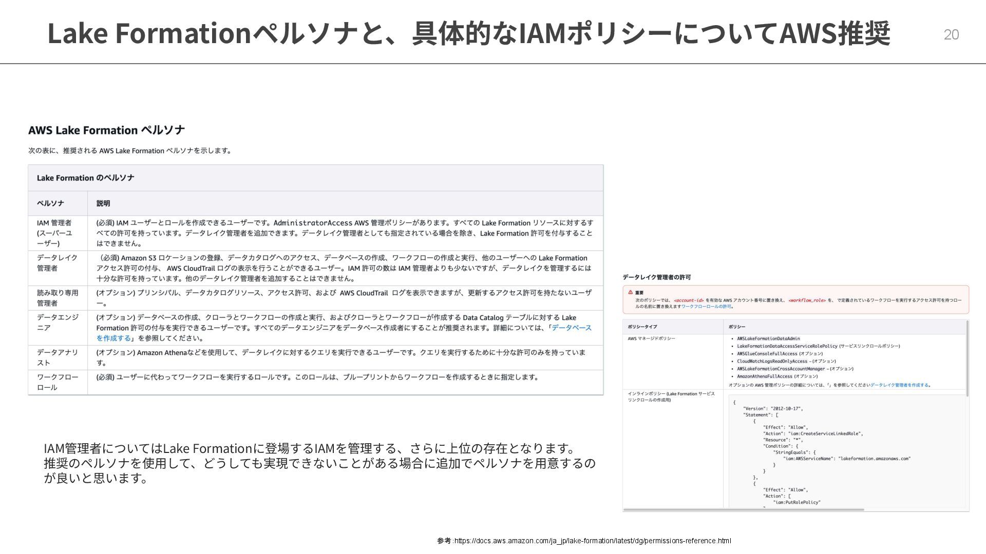The height and width of the screenshot is (554, 986).
Task: Select the AWSLakeFormationDataAdmin policy name
Action: pos(768,339)
